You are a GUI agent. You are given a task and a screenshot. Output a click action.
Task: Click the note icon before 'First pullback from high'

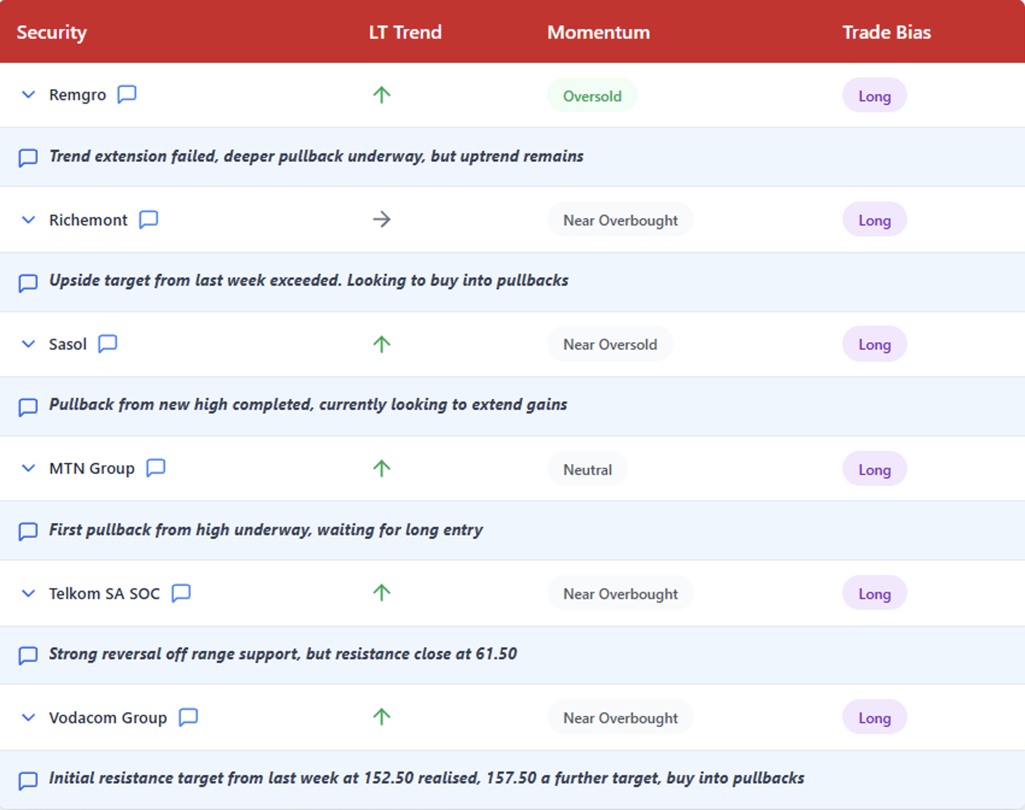coord(28,531)
